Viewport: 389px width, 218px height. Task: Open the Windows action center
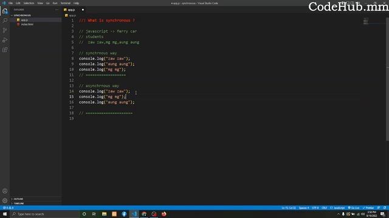[382, 214]
